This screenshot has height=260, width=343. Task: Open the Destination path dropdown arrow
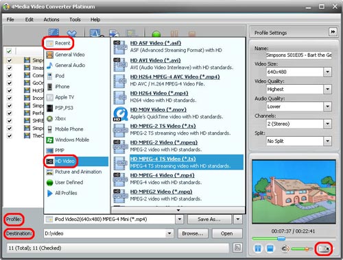pyautogui.click(x=169, y=233)
